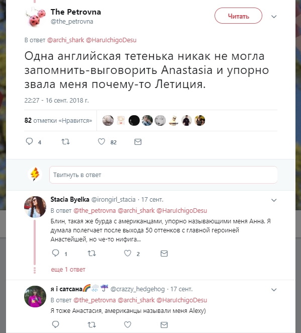The width and height of the screenshot is (301, 333).
Task: Reply to crazzy_hedgehog's tweet
Action: tap(56, 324)
